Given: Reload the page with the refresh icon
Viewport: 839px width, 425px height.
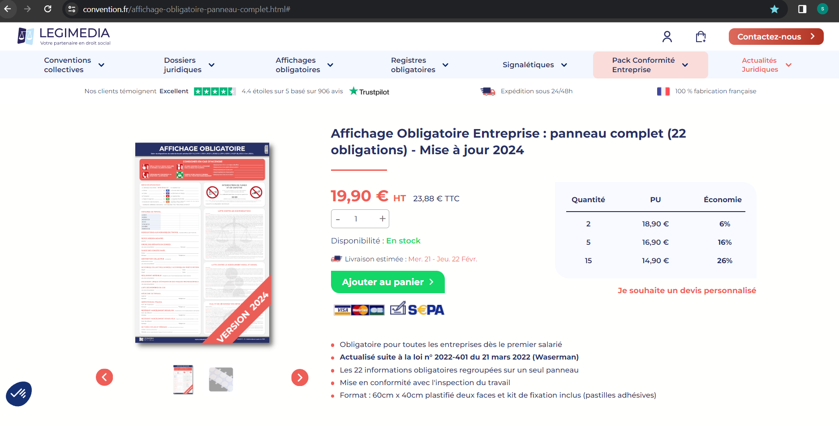Looking at the screenshot, I should (48, 9).
